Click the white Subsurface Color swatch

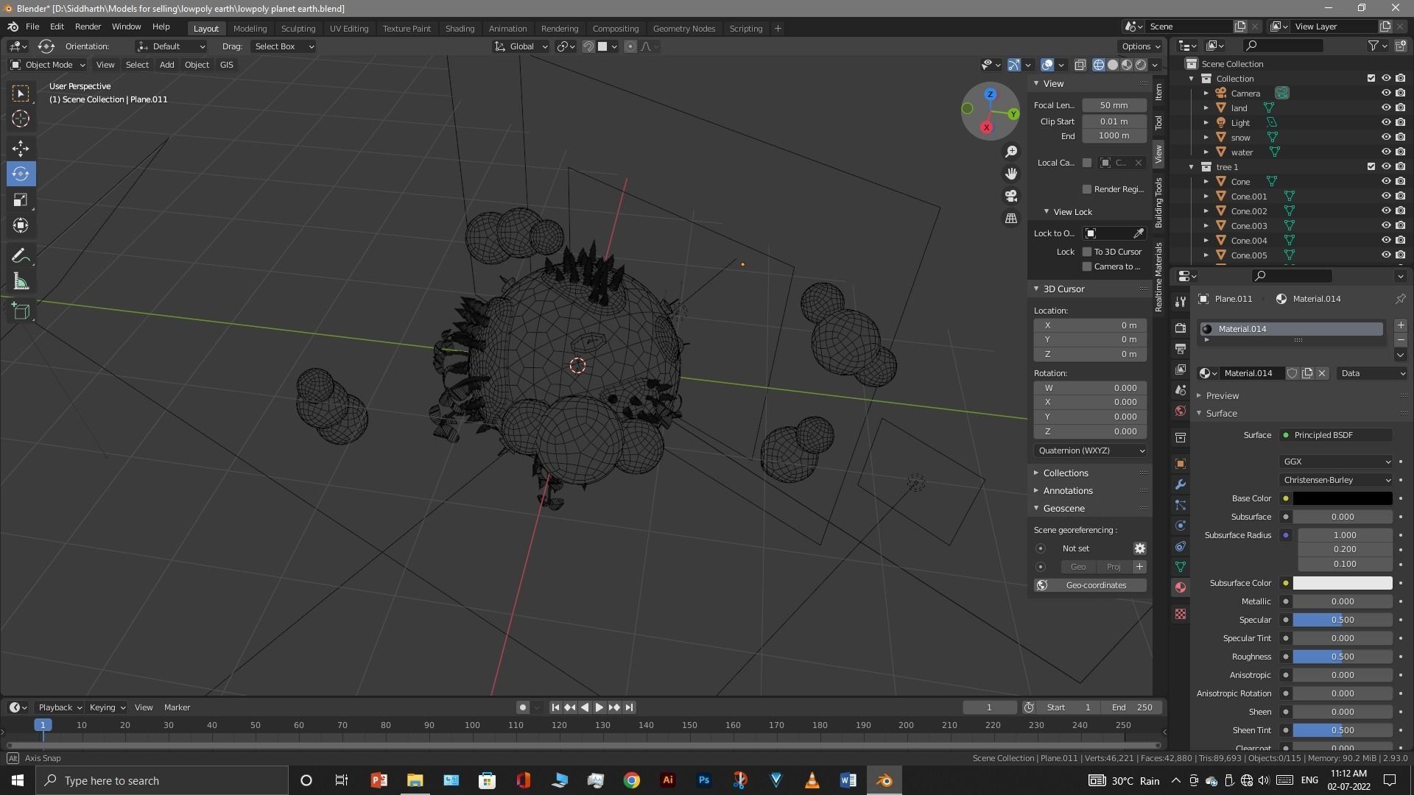[1343, 583]
